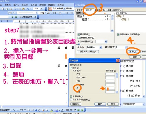Click Reset in the TOC Options dialog
Screen dimensions: 146x114
pos(75,104)
